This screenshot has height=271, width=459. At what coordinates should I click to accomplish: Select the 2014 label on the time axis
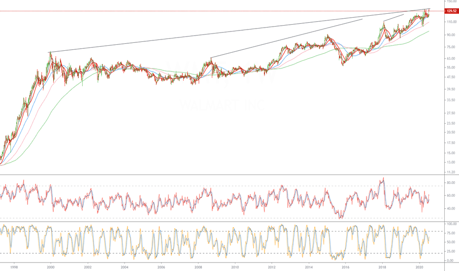308,267
